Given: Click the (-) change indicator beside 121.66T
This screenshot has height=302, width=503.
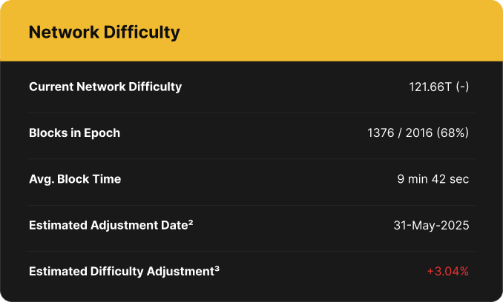Looking at the screenshot, I should point(462,87).
